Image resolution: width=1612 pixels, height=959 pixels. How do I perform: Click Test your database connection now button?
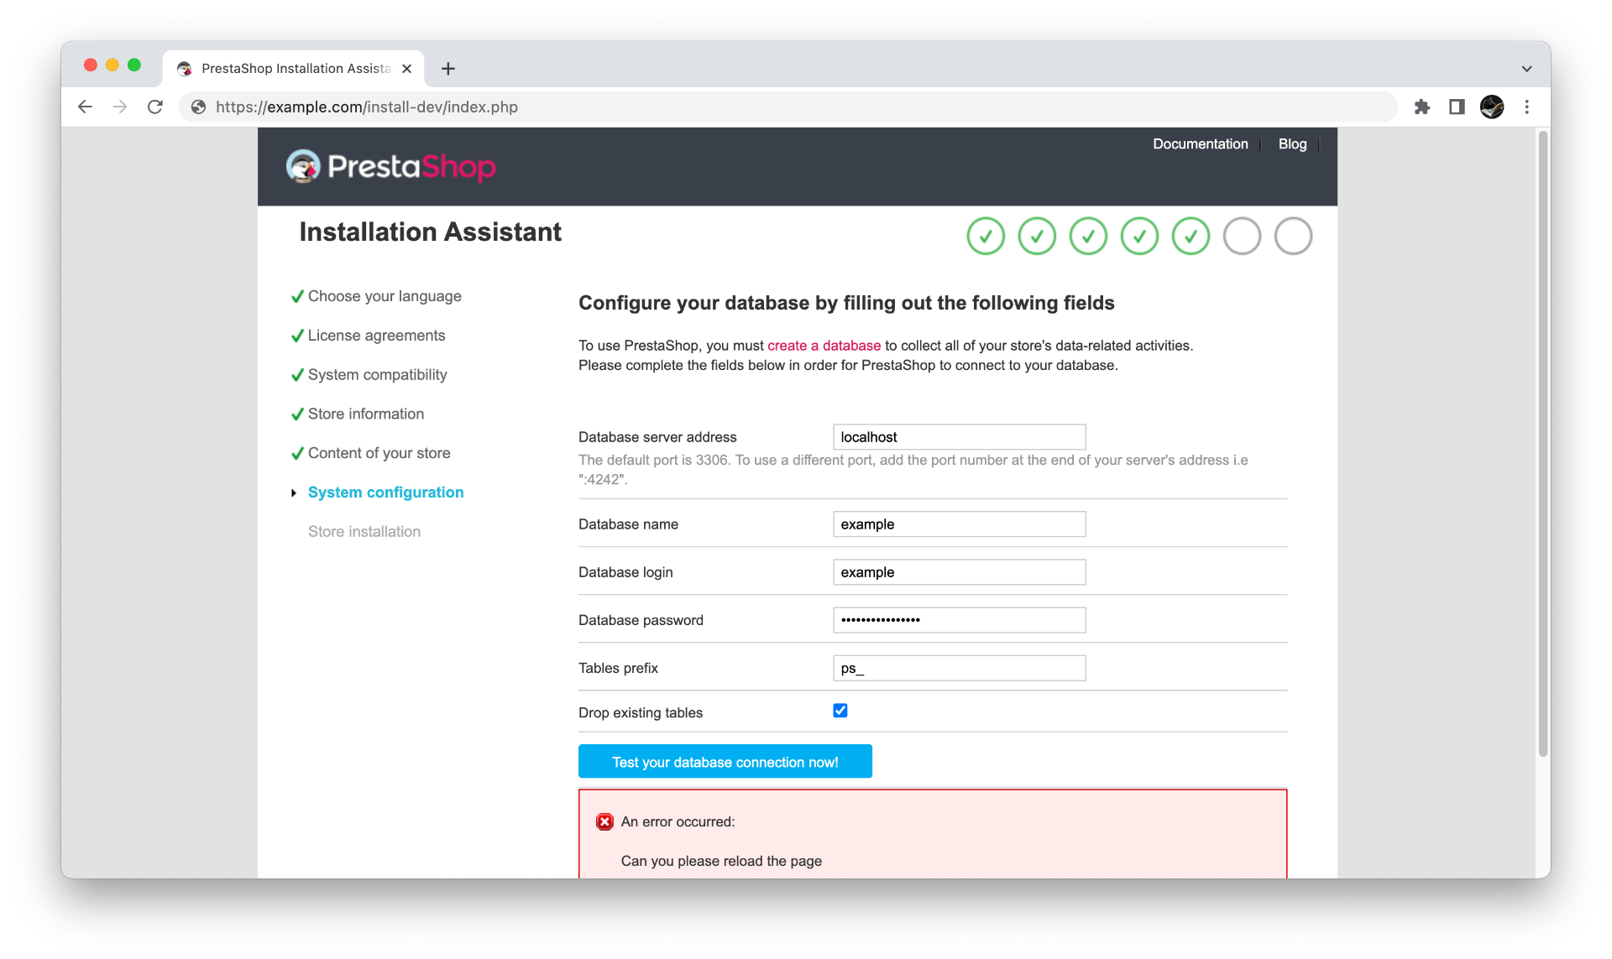(x=725, y=761)
